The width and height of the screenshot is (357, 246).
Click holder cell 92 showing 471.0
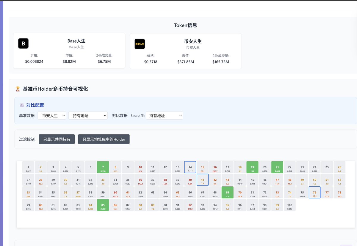190,205
